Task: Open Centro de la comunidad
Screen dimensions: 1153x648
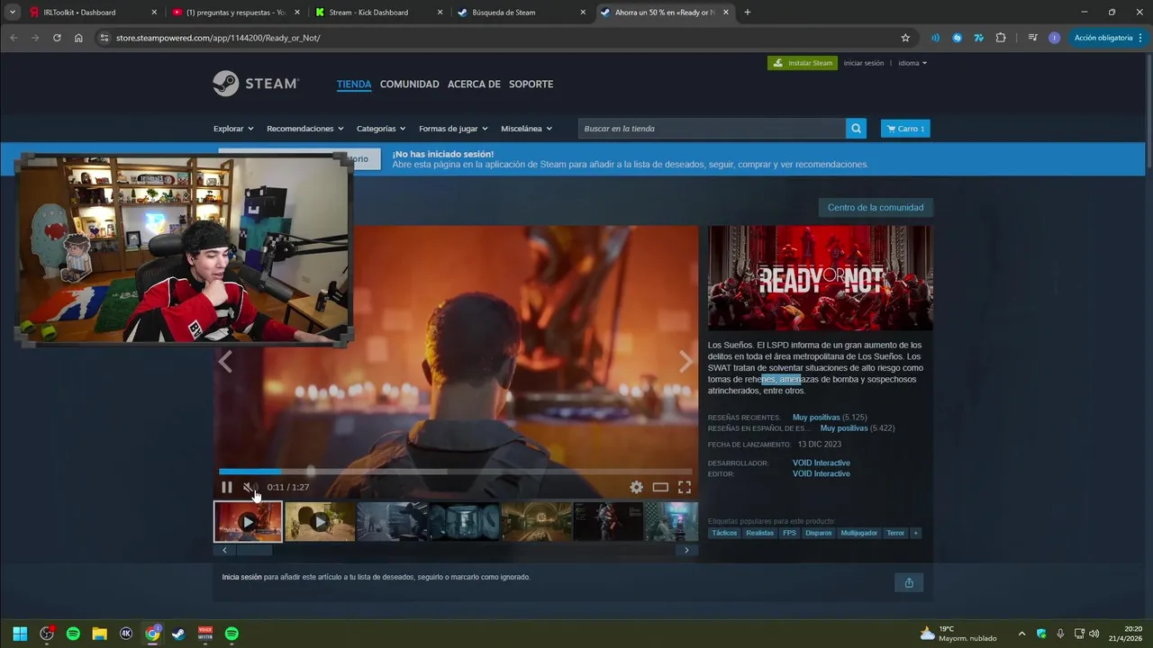Action: click(876, 207)
